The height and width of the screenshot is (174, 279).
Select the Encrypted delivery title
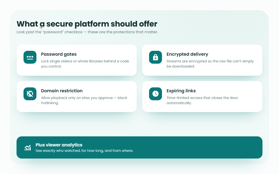click(x=187, y=54)
